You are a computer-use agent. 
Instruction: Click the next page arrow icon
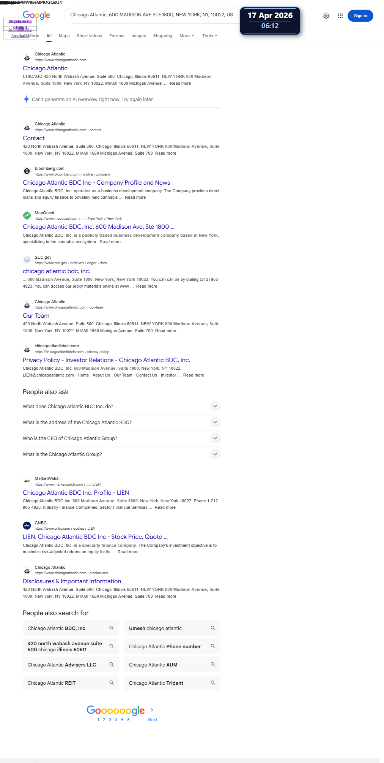point(152,710)
